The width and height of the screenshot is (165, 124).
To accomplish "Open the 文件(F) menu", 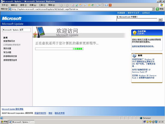I will 5,5.
